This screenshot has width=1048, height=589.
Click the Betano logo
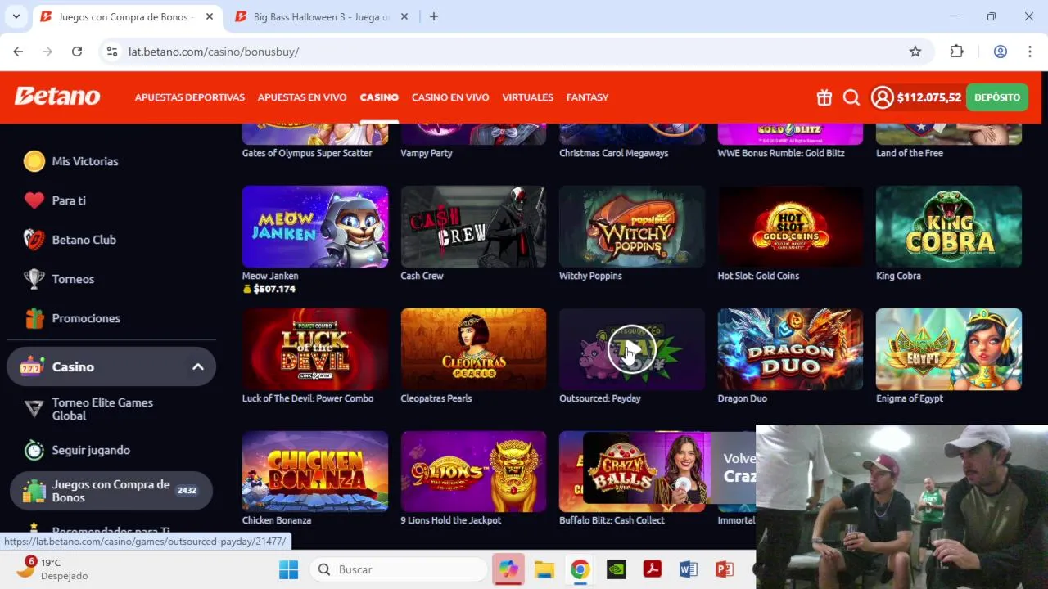(57, 97)
